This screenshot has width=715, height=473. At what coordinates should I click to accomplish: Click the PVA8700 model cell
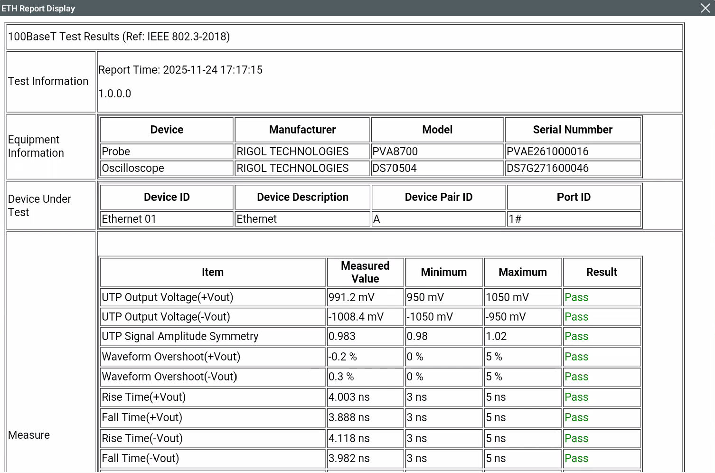437,151
